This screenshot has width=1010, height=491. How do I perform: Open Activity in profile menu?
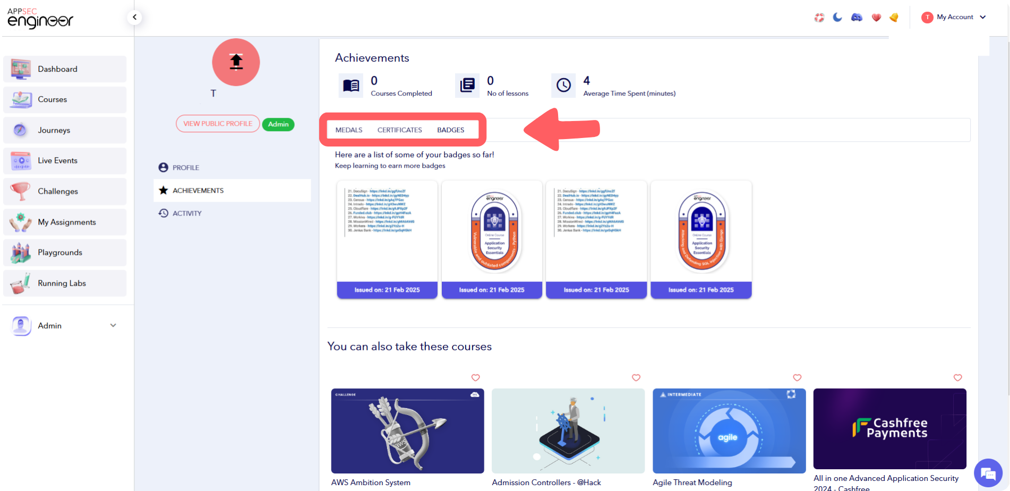pyautogui.click(x=187, y=213)
